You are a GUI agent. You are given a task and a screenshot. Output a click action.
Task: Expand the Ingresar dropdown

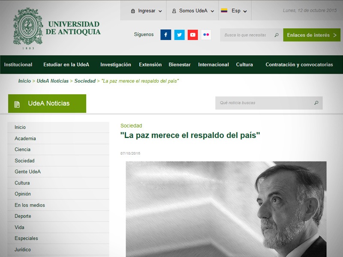(x=146, y=11)
